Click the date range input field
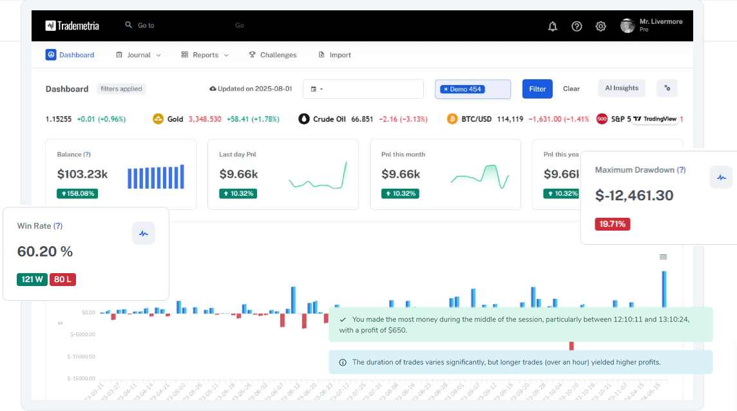Screen dimensions: 737x411 pos(363,89)
